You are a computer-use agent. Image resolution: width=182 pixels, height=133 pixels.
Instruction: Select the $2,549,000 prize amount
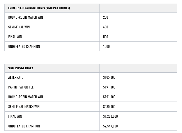tap(110, 126)
